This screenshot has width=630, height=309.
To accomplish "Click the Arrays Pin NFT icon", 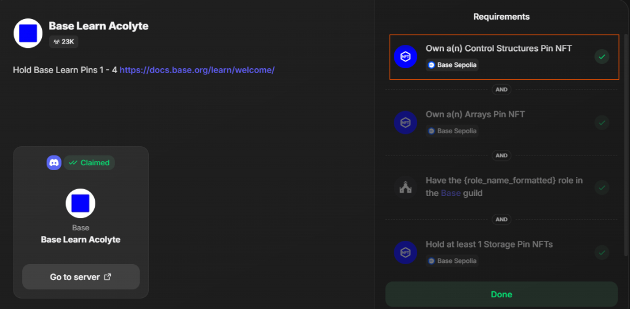I will point(405,122).
